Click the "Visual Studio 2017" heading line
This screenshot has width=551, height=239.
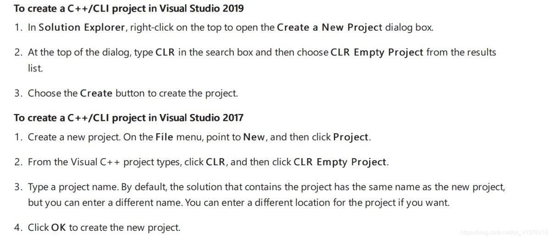pyautogui.click(x=129, y=118)
